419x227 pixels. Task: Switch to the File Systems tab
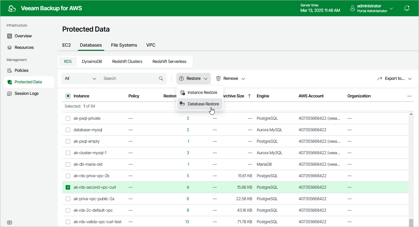124,45
